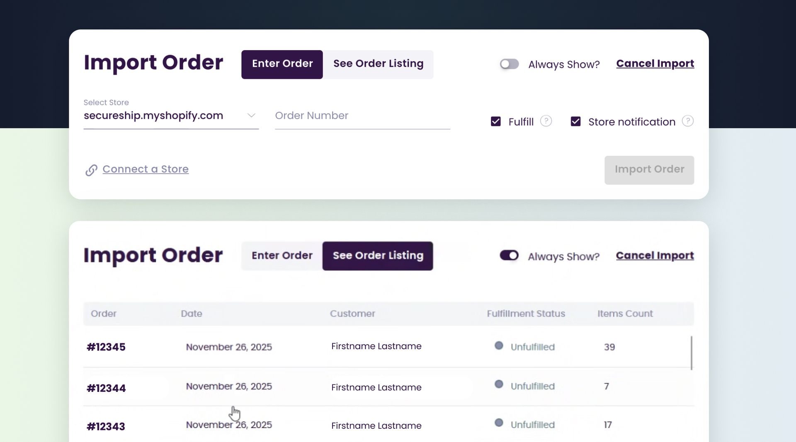Image resolution: width=796 pixels, height=442 pixels.
Task: Click inside the Order Number field
Action: coord(362,116)
